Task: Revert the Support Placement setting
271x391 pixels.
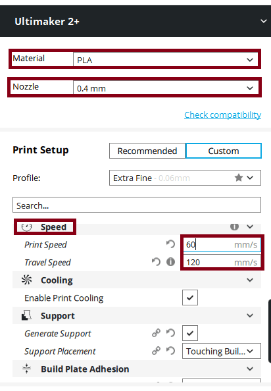Action: pos(170,351)
